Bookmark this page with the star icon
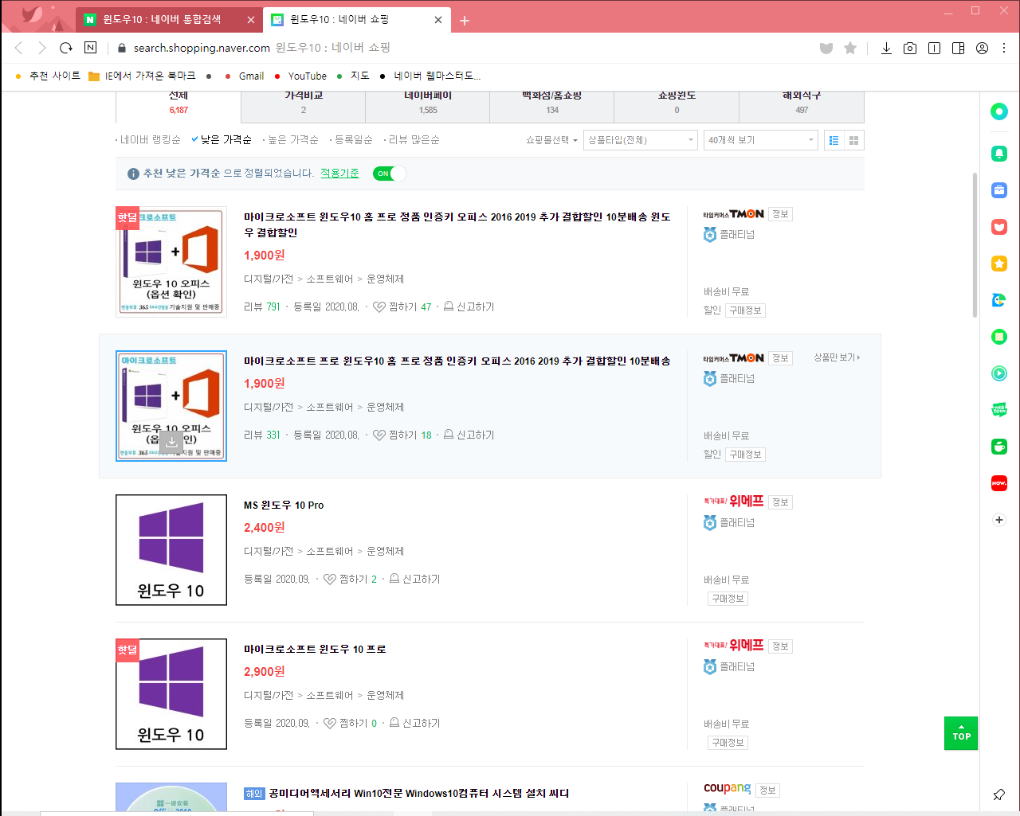Viewport: 1020px width, 816px height. (x=850, y=49)
